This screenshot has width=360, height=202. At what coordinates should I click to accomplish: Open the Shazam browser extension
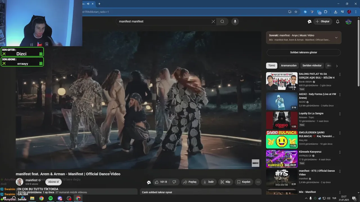305,12
